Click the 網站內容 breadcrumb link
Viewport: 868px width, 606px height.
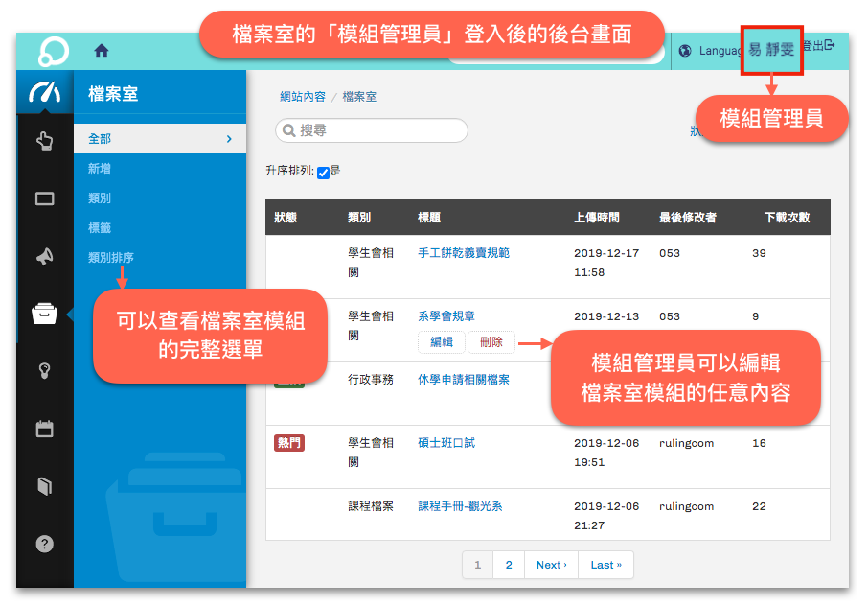click(x=303, y=97)
